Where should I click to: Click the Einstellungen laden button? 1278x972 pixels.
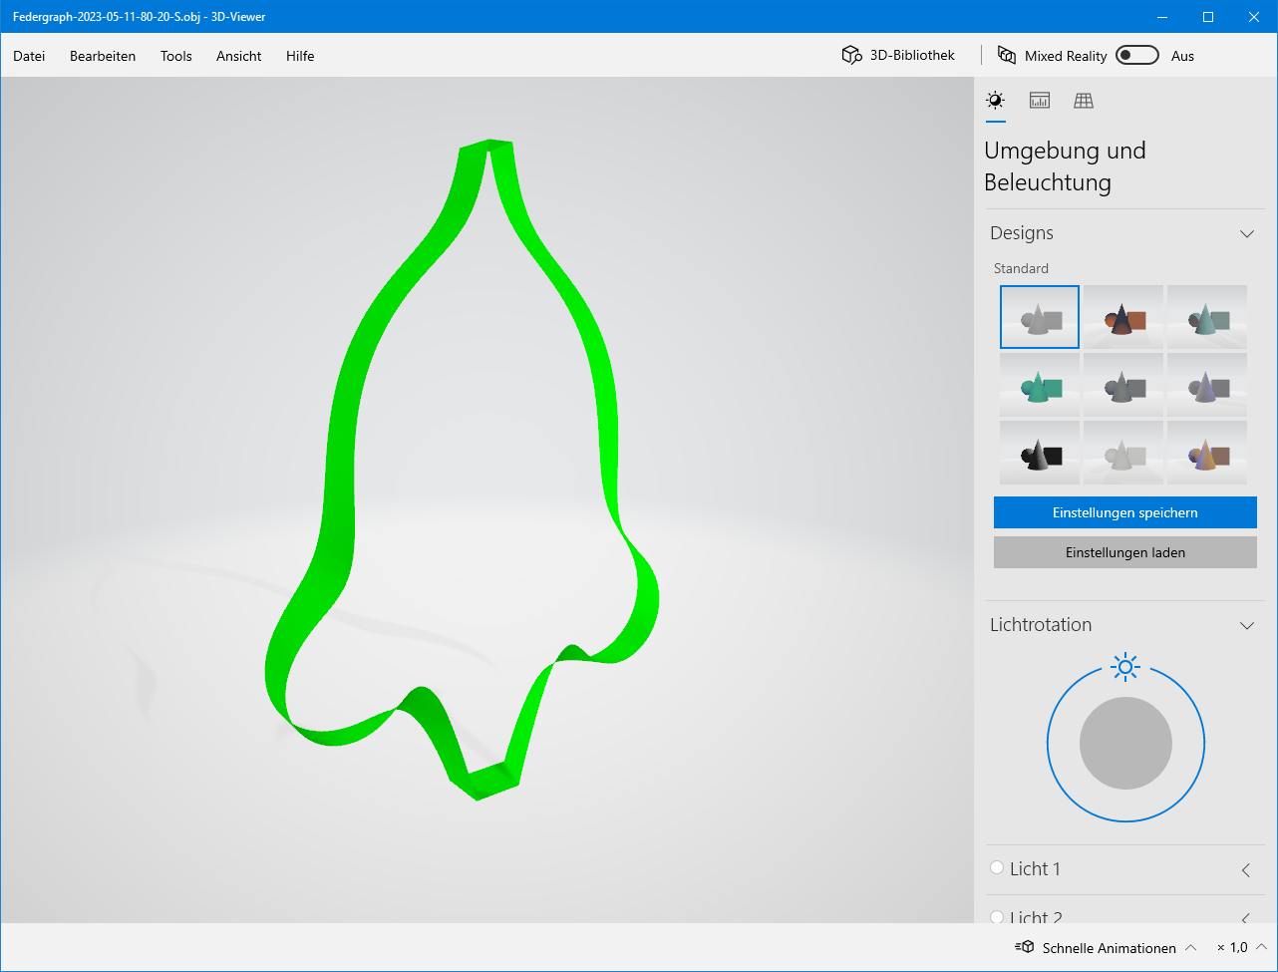1124,552
